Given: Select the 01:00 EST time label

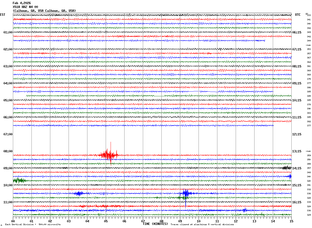Looking at the screenshot, I should coord(8,32).
